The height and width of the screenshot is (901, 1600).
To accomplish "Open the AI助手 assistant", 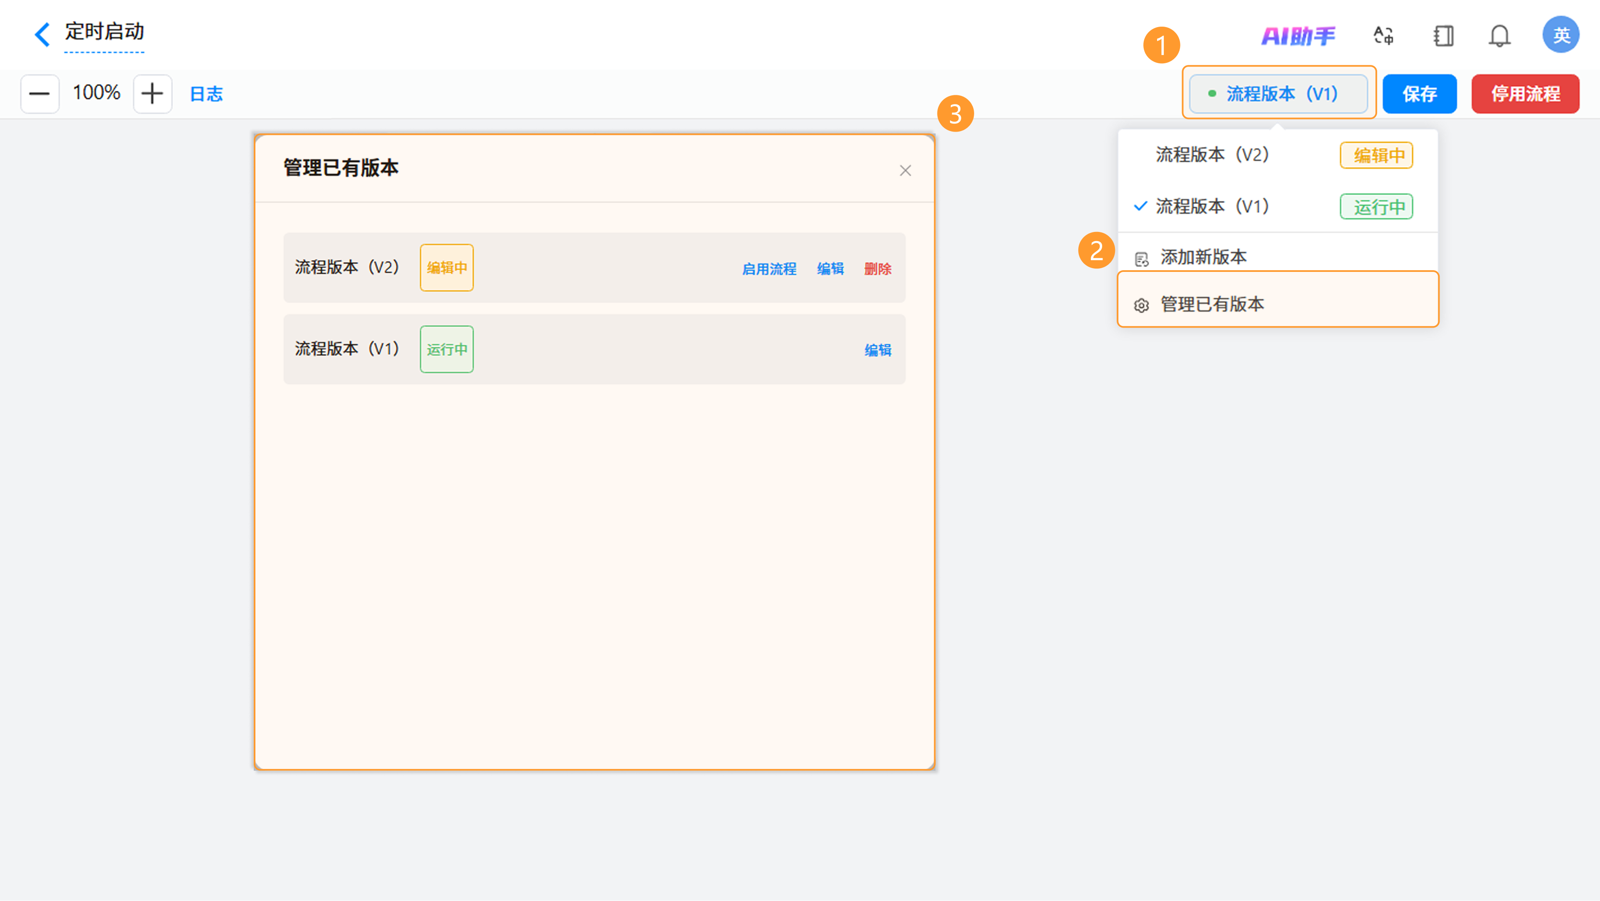I will 1298,36.
